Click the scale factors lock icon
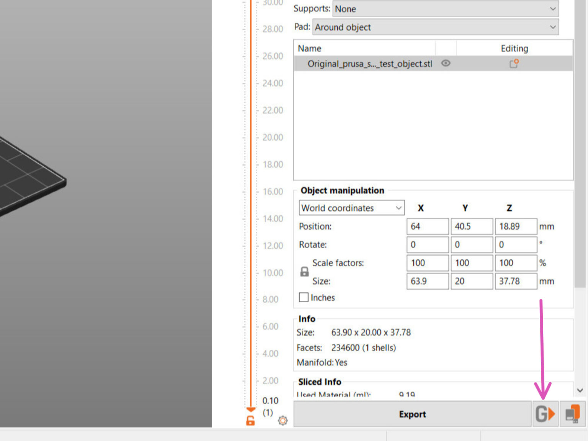 click(304, 272)
